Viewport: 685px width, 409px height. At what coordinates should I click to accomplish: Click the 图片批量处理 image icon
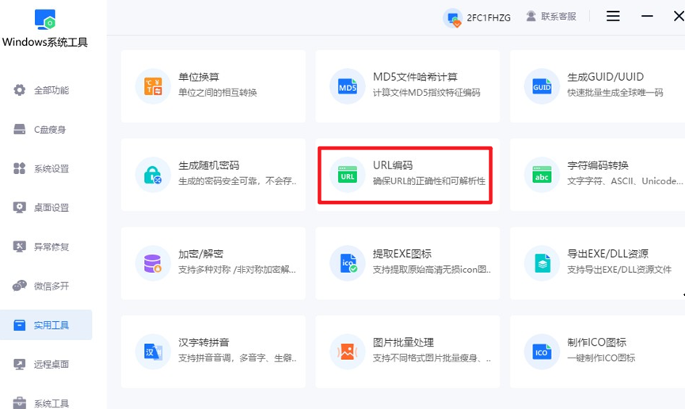coord(348,352)
